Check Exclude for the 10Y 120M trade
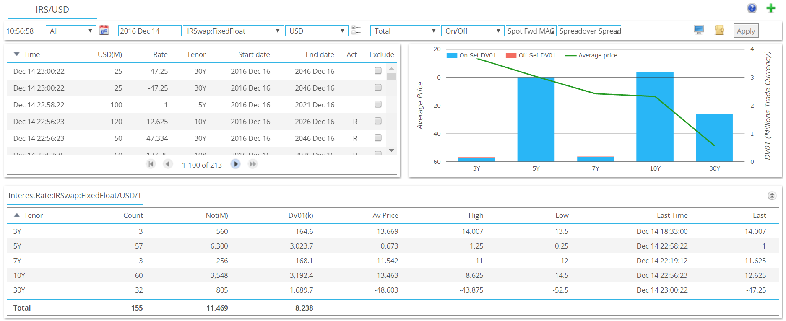 378,121
